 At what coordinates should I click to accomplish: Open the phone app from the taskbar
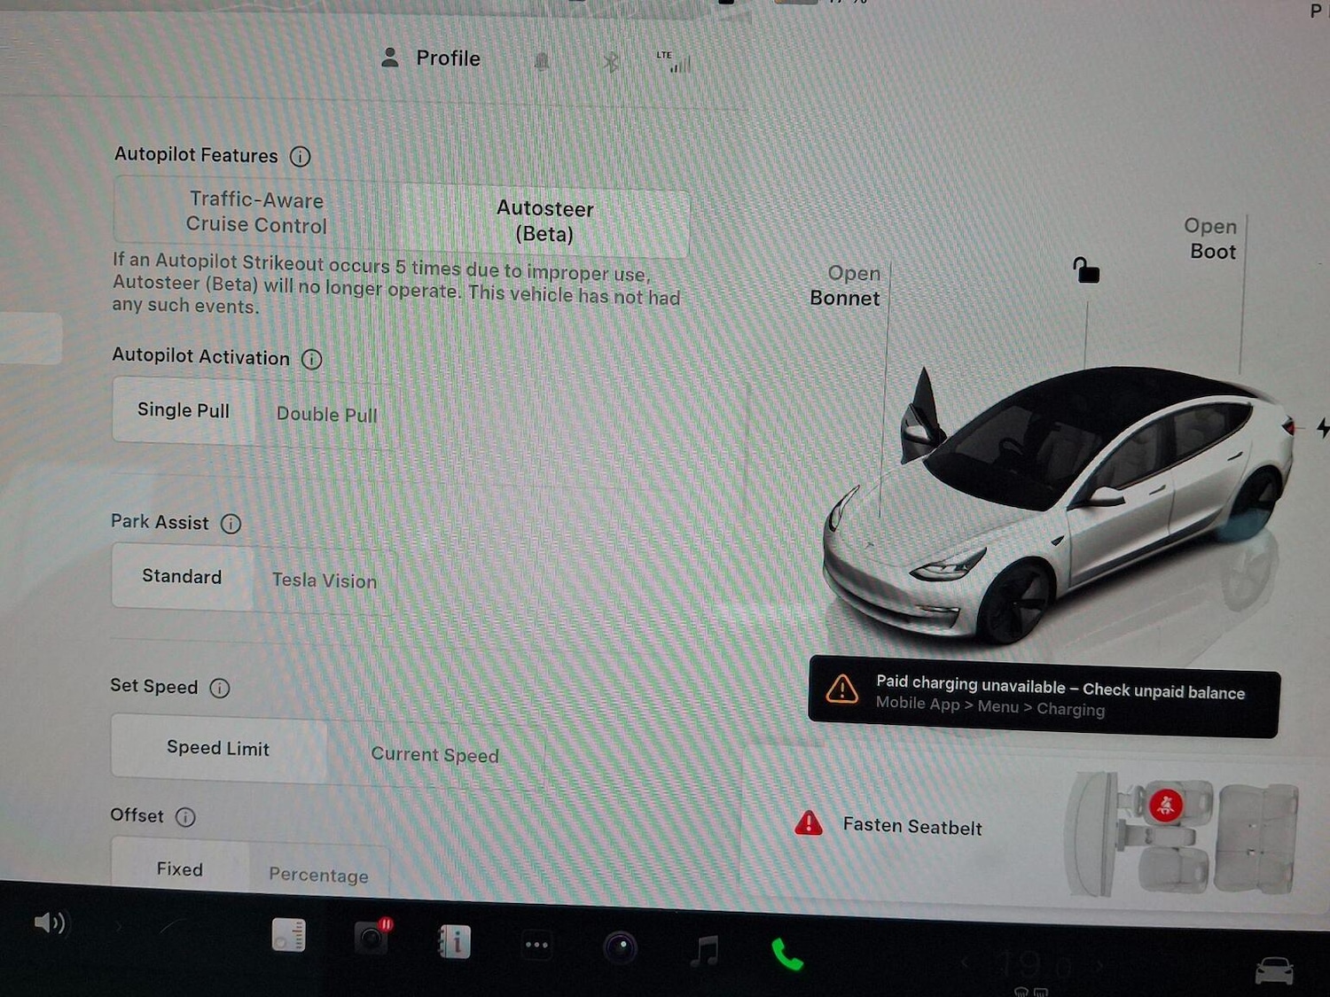(785, 957)
